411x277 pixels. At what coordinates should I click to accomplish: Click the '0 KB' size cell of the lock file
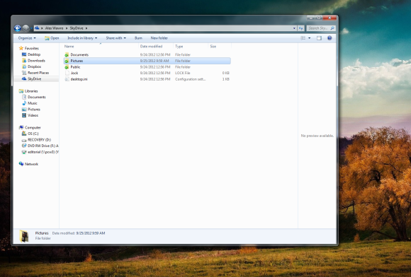[x=225, y=73]
